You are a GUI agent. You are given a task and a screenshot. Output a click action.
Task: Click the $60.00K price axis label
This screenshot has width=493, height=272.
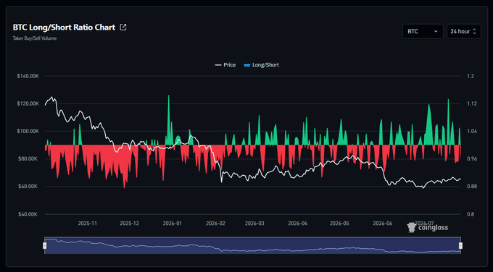(28, 187)
